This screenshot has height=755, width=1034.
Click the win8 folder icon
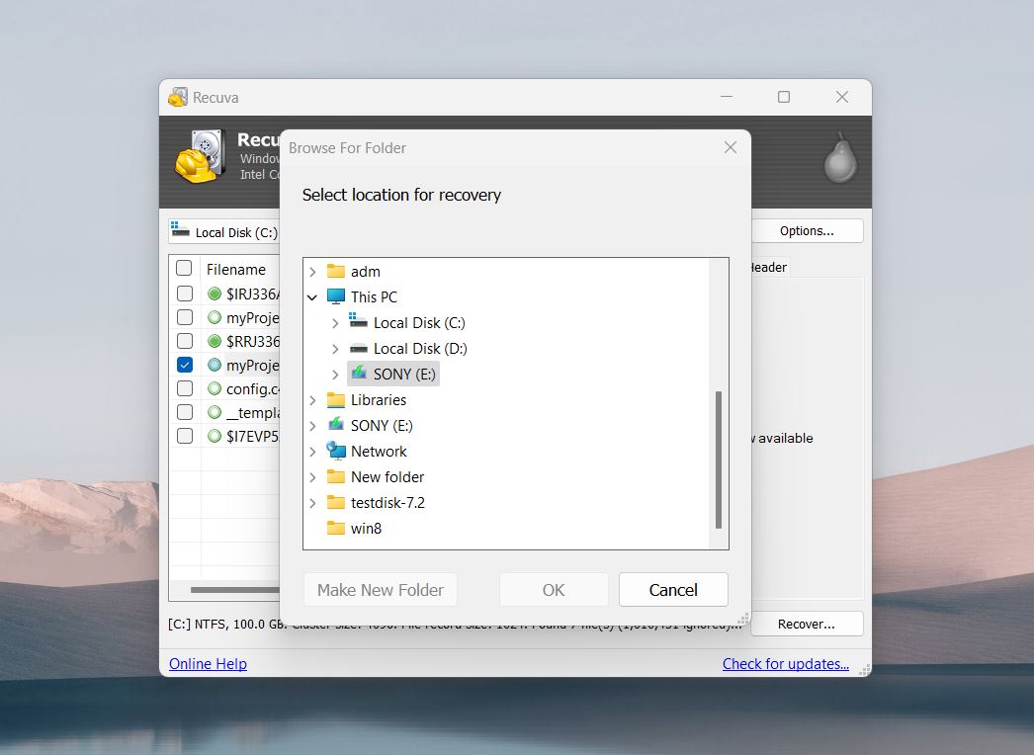[x=336, y=528]
